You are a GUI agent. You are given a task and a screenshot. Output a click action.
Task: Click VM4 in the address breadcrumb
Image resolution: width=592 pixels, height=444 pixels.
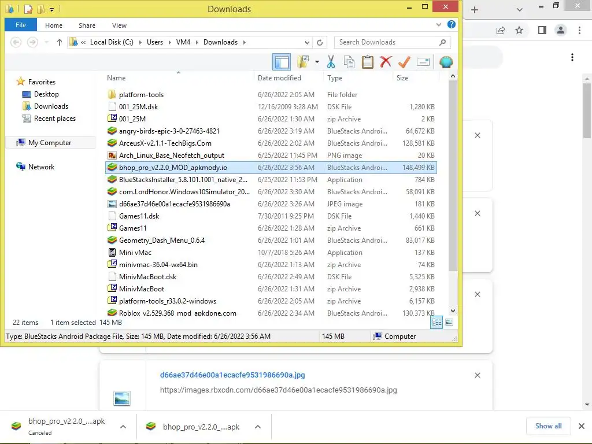(183, 42)
